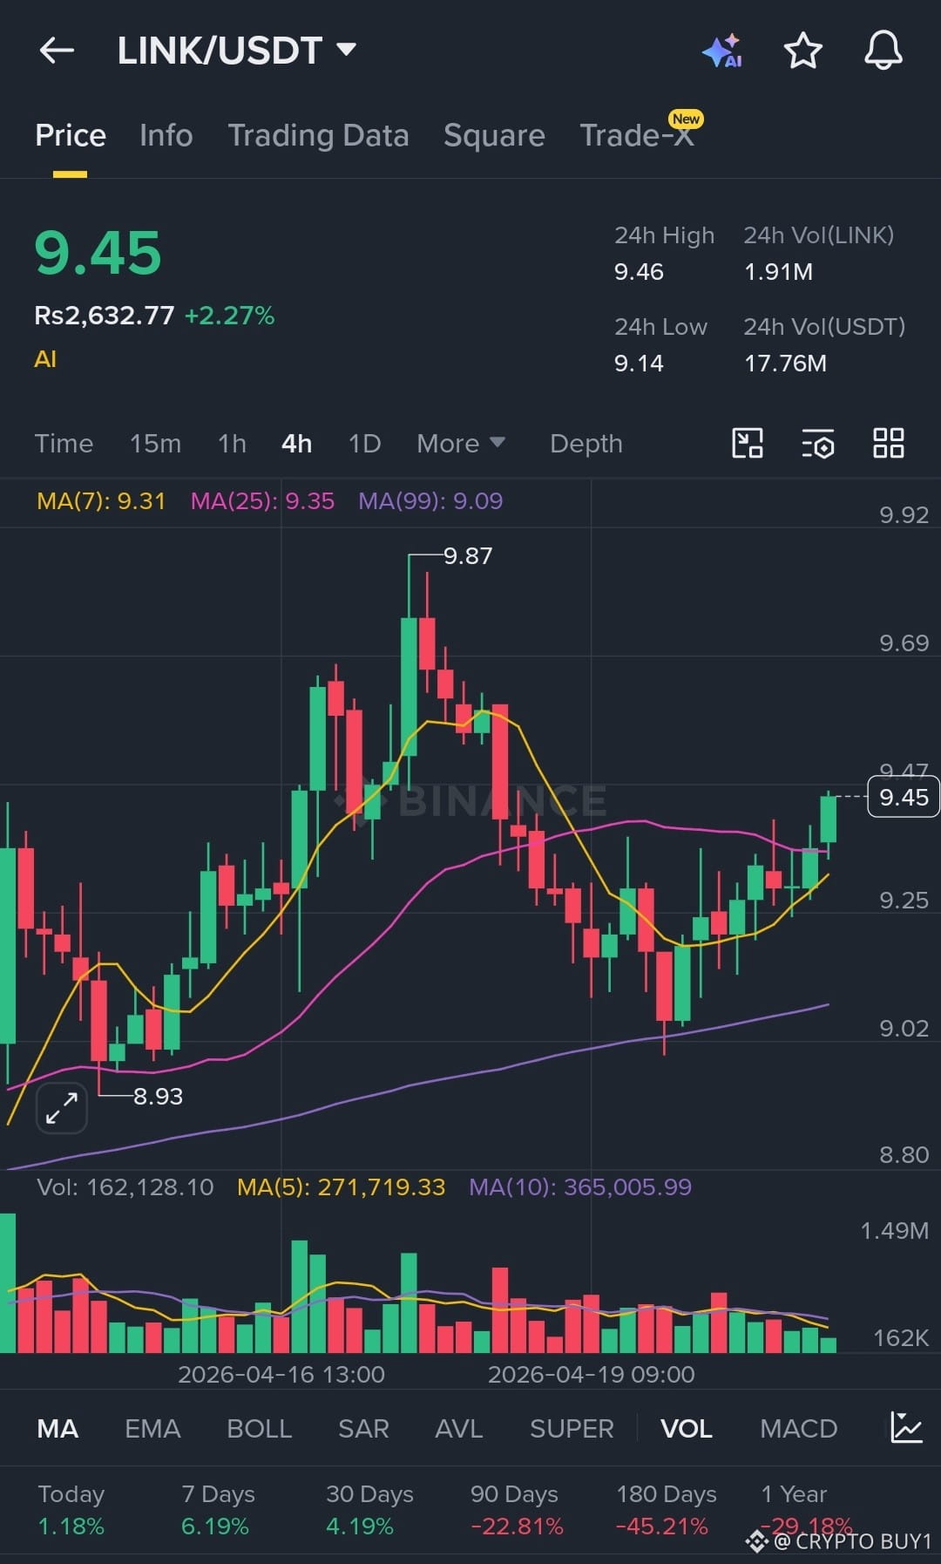The height and width of the screenshot is (1564, 941).
Task: Tap the yellow AI tag label
Action: click(x=45, y=359)
